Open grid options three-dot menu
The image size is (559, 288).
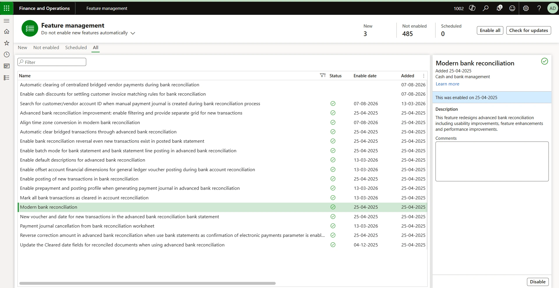pos(424,76)
